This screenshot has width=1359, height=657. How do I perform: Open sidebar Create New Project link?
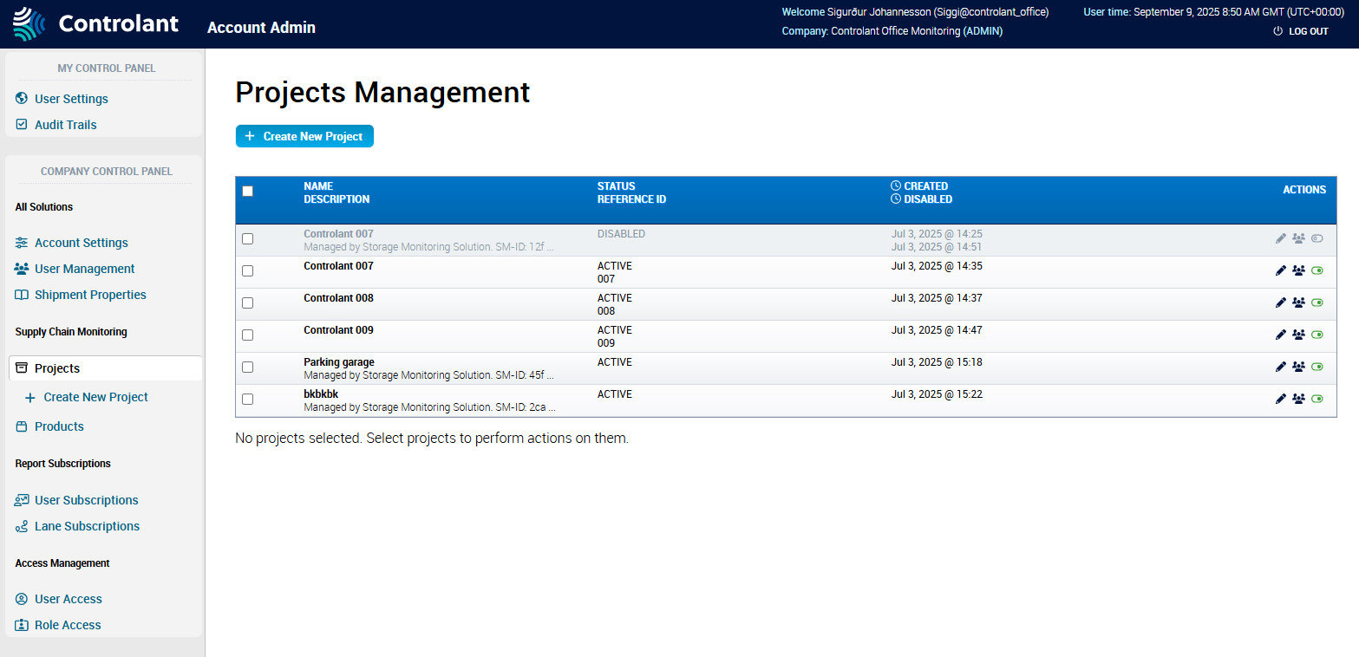96,397
